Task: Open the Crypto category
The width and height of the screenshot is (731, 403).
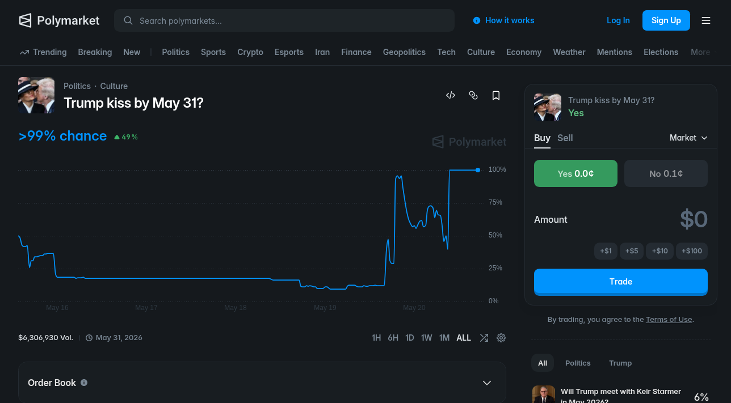Action: pos(250,52)
